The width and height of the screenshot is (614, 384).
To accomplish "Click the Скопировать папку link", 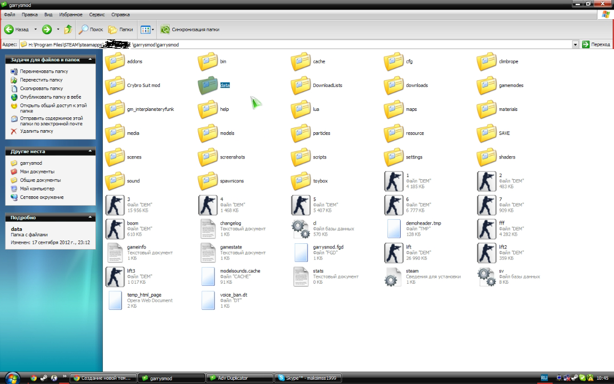I will point(42,89).
